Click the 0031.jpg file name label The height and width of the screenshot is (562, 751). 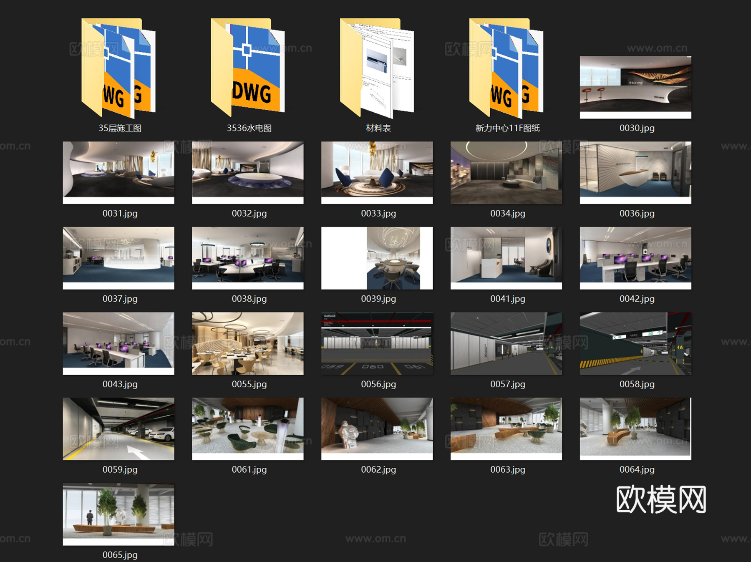tap(120, 214)
